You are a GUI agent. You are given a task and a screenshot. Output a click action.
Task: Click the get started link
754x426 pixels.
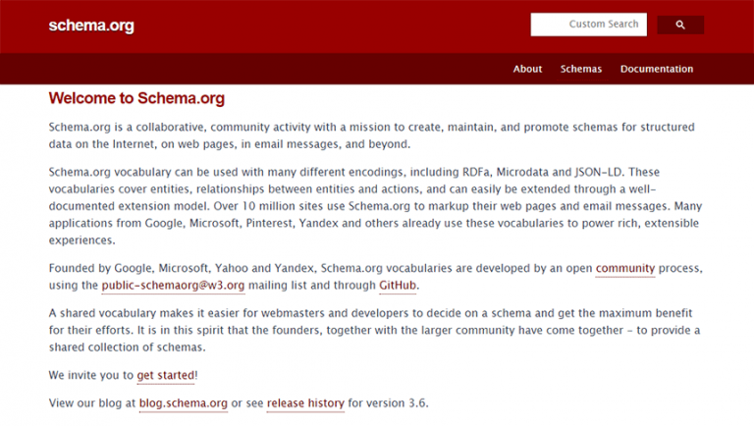coord(166,375)
